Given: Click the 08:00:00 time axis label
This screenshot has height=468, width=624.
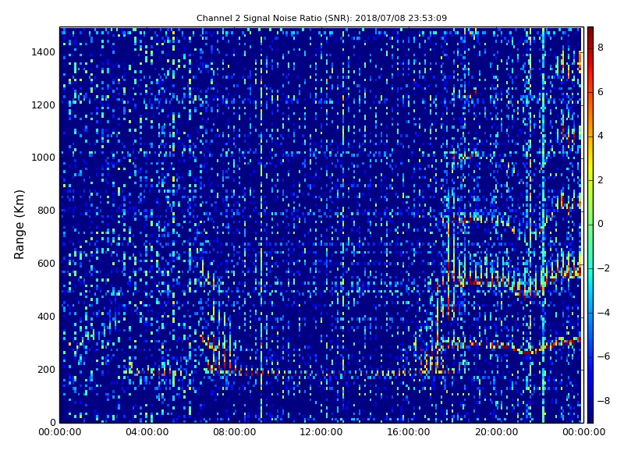Looking at the screenshot, I should click(x=235, y=432).
